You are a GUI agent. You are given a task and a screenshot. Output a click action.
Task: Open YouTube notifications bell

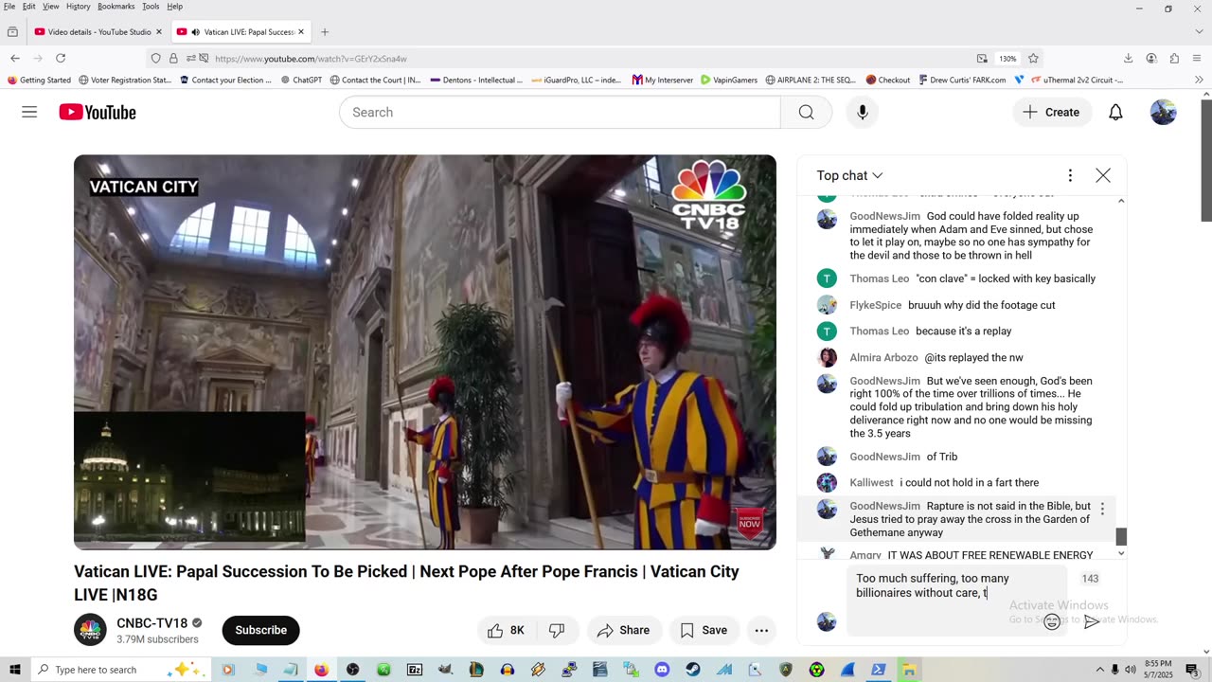tap(1115, 113)
